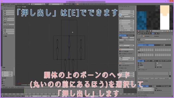
Task: Toggle the グリースペンシルレイヤー panel checkbox
Action: pos(121,33)
